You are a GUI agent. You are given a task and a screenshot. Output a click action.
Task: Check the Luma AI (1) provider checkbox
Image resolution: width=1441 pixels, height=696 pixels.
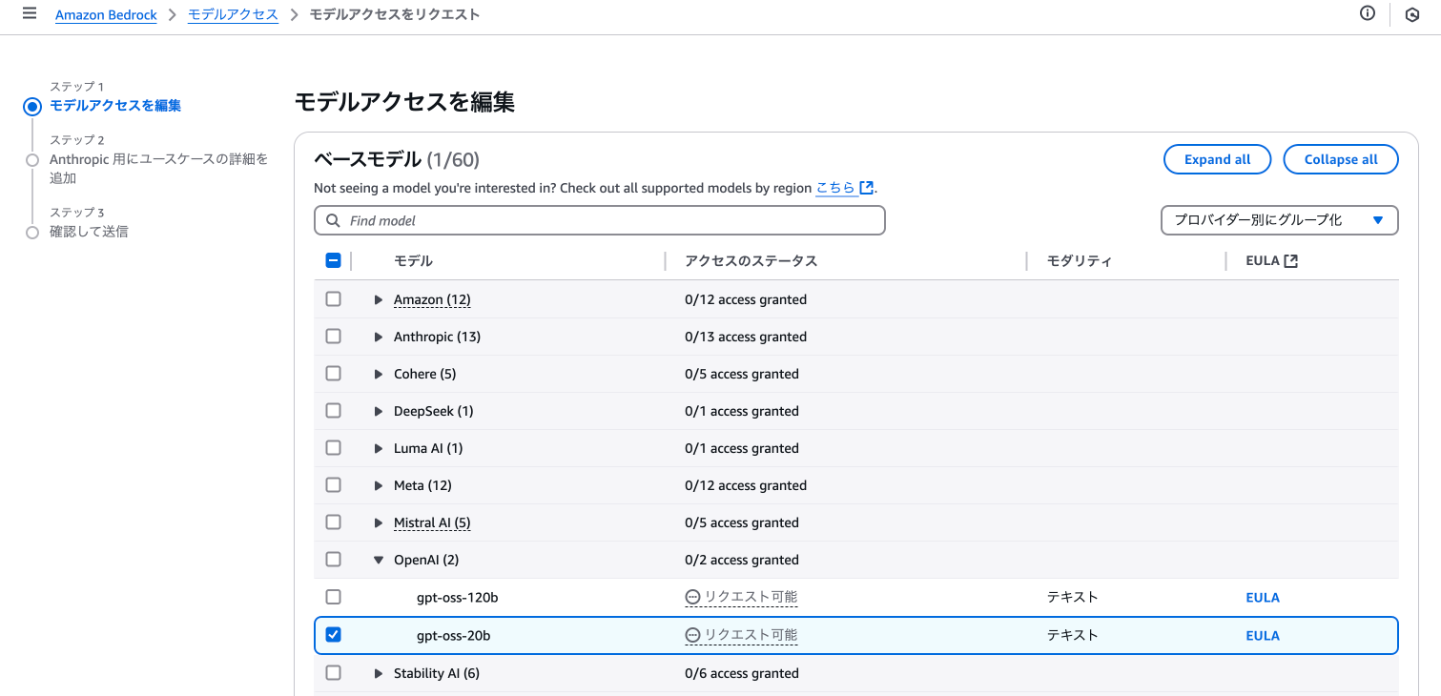pyautogui.click(x=333, y=447)
